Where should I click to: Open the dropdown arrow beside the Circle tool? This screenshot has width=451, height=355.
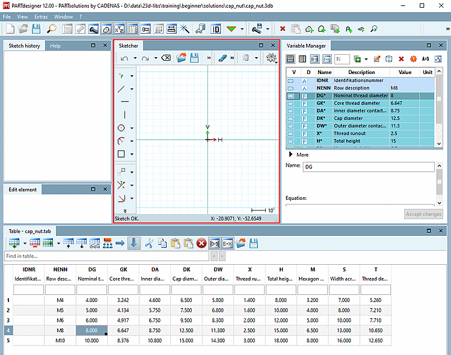click(132, 128)
